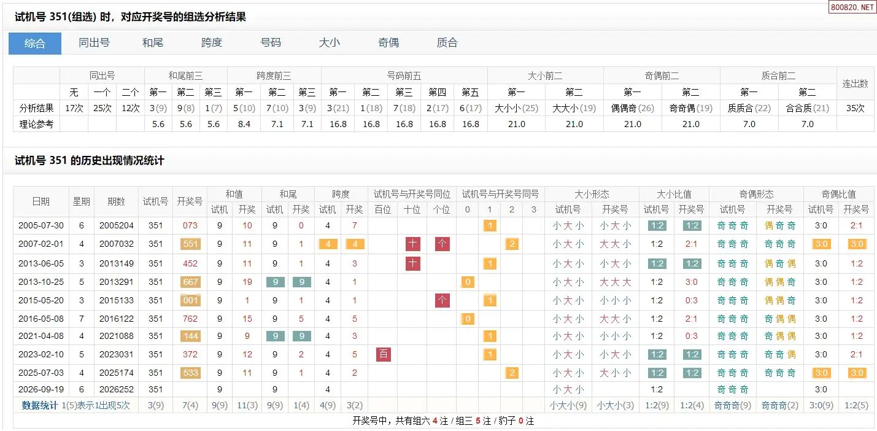Switch to the 同出号 tab
877x431 pixels.
[x=94, y=43]
